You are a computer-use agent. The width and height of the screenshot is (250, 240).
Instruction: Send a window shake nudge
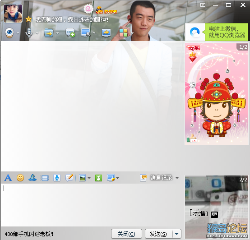[x=45, y=178]
